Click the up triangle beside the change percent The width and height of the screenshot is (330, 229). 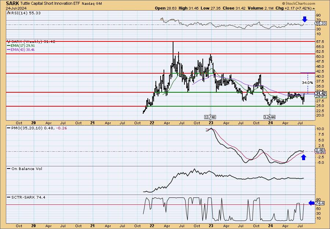314,8
